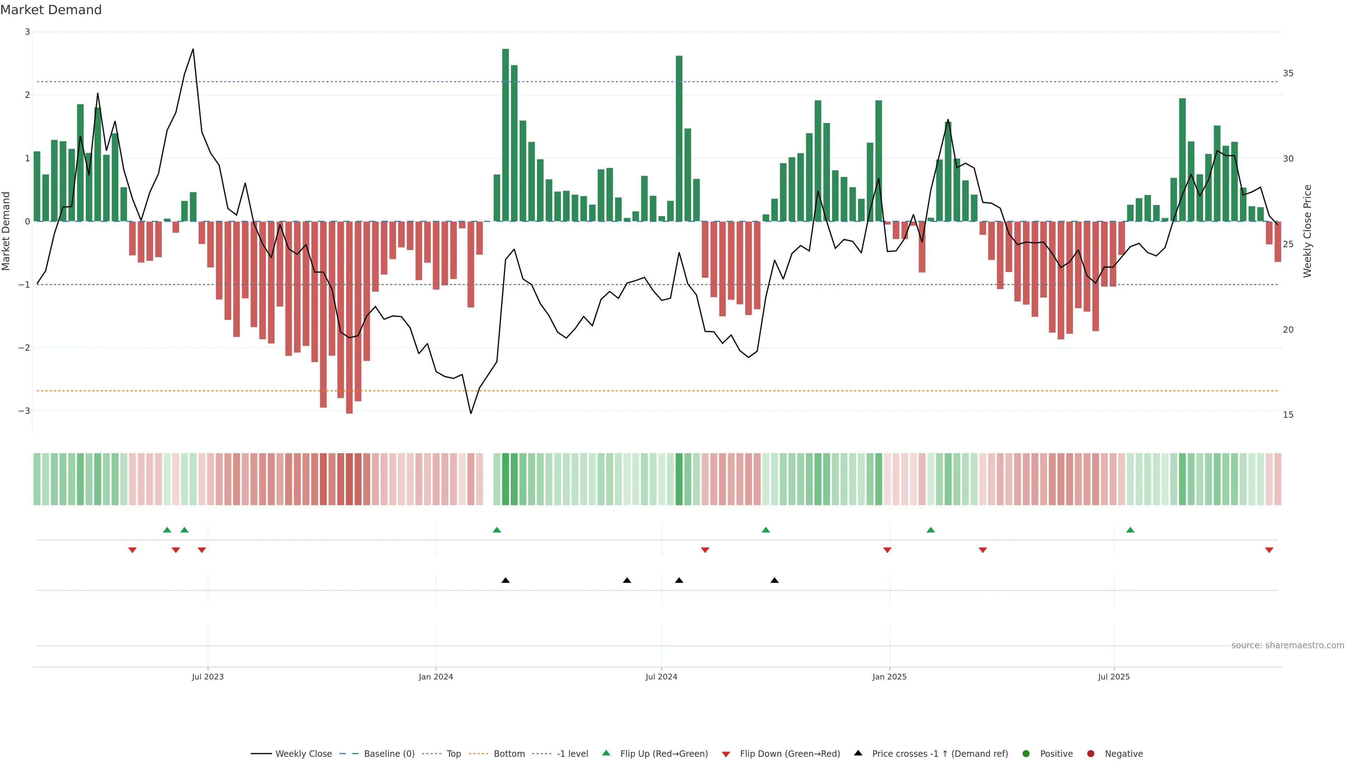Click the Jul 2025 x-axis label

(x=1113, y=677)
